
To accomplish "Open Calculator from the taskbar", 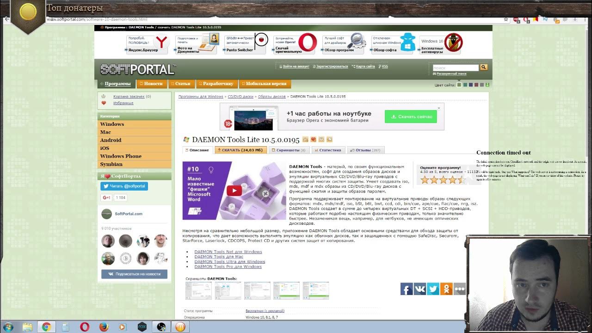I will point(66,327).
